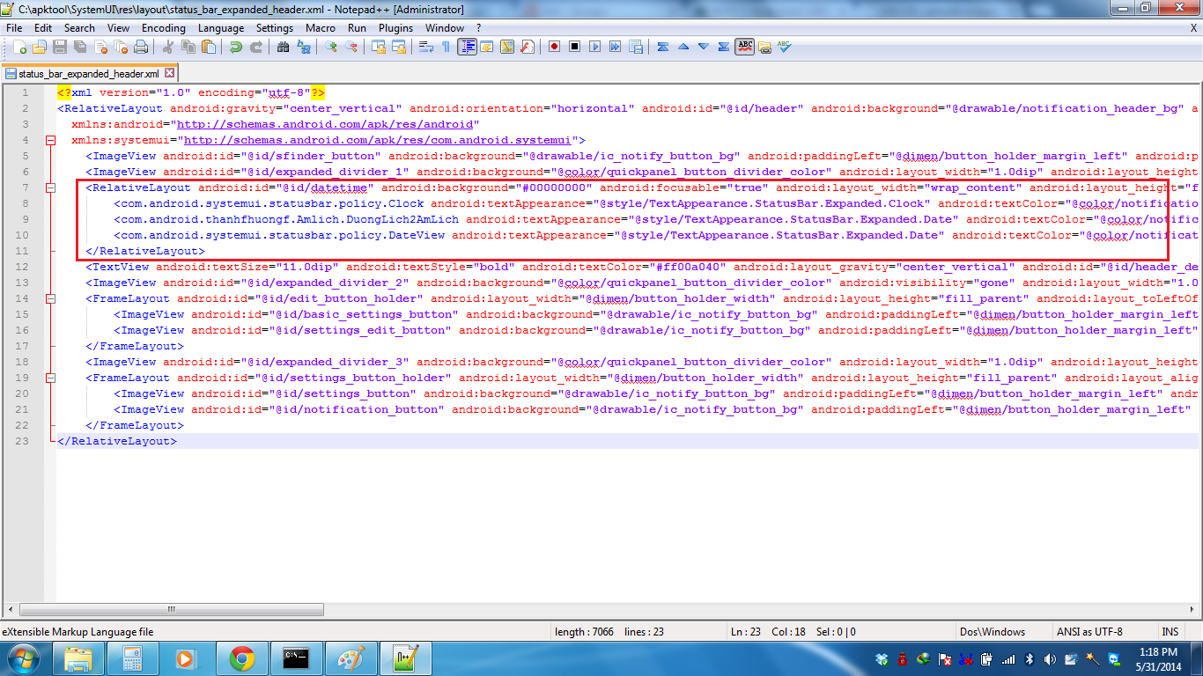Click the Zoom In magnifier icon
The width and height of the screenshot is (1203, 676).
330,47
